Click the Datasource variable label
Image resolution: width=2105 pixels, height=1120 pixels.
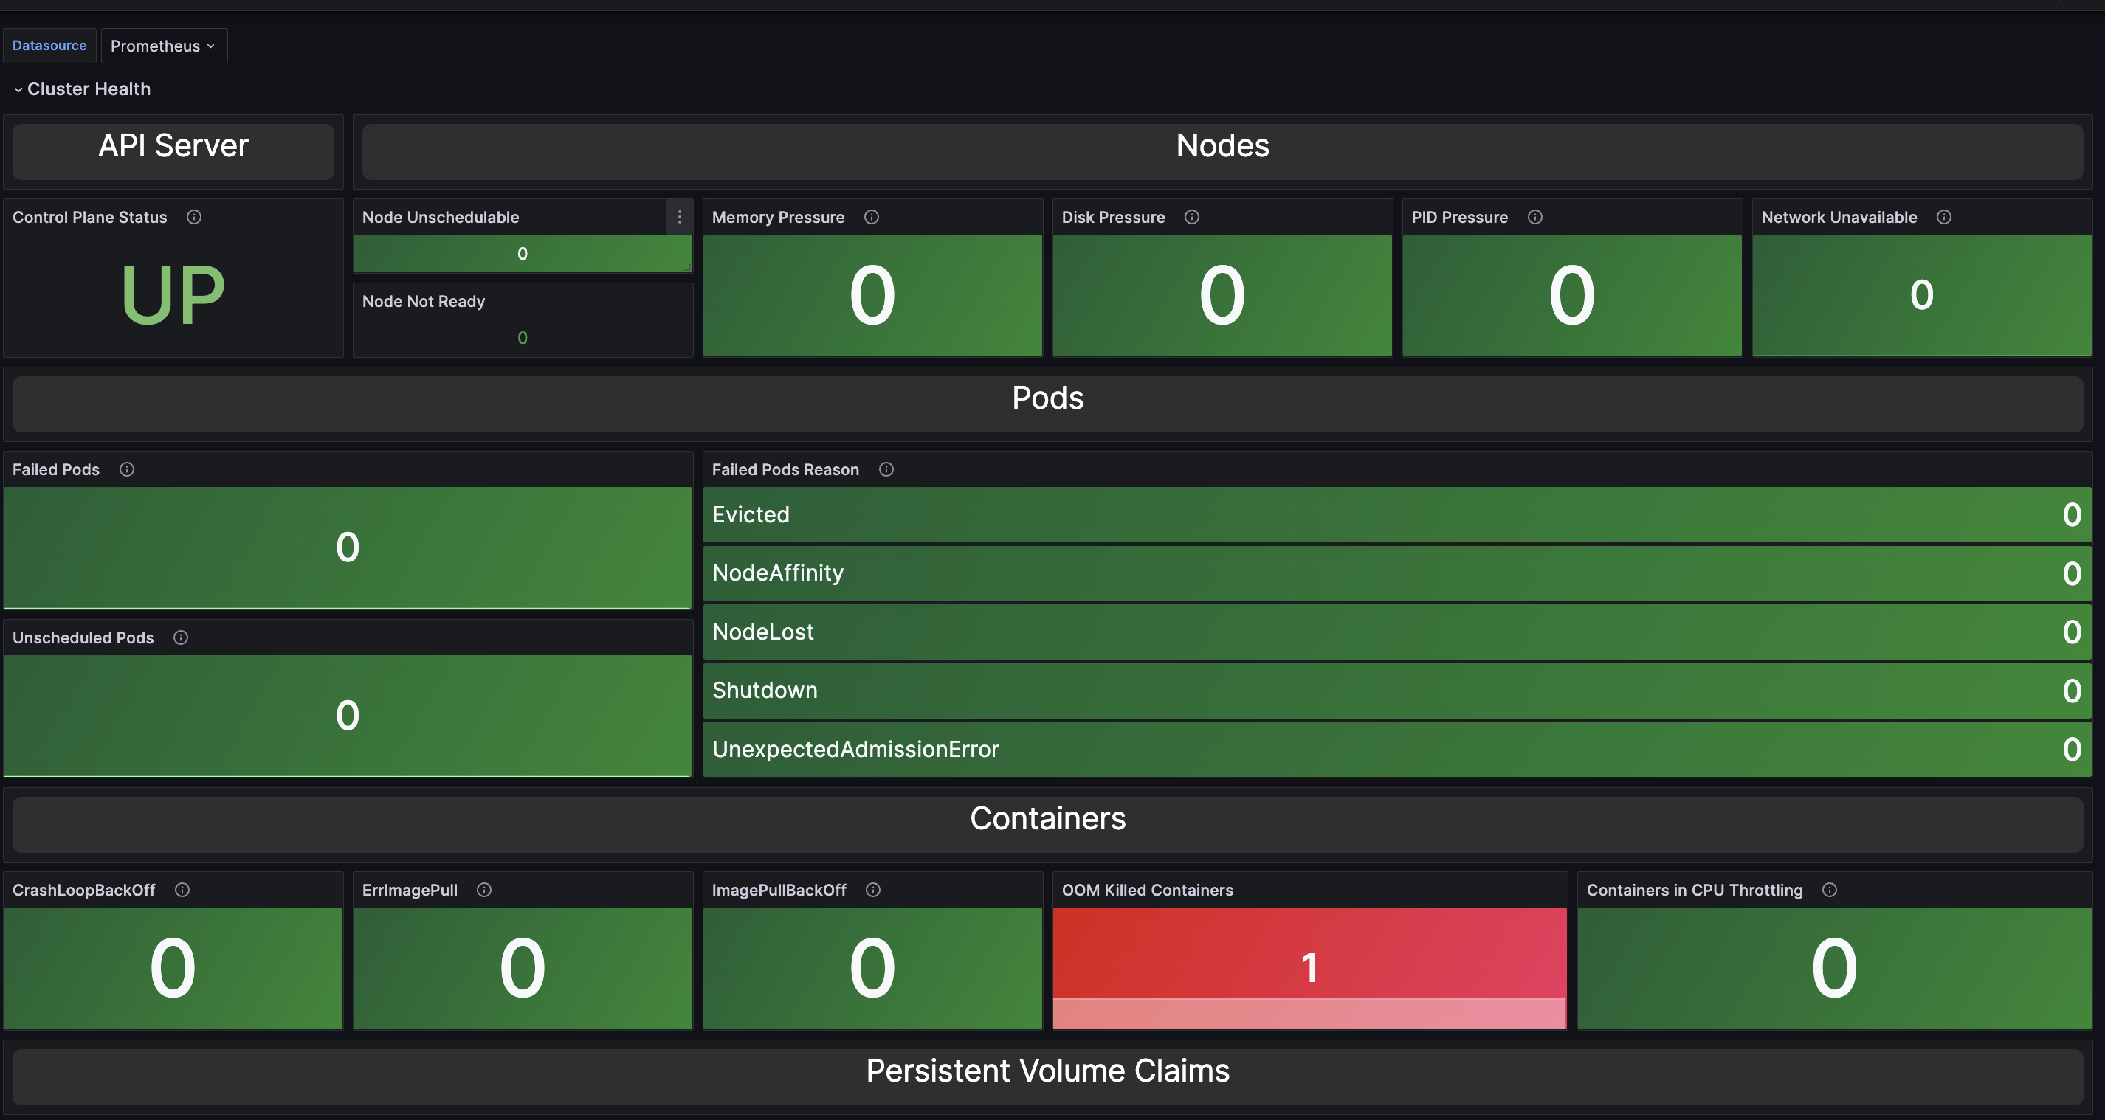click(50, 46)
